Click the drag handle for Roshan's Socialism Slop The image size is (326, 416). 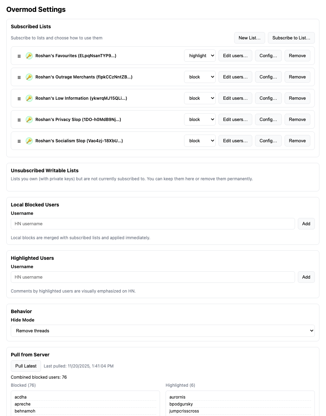pos(19,141)
